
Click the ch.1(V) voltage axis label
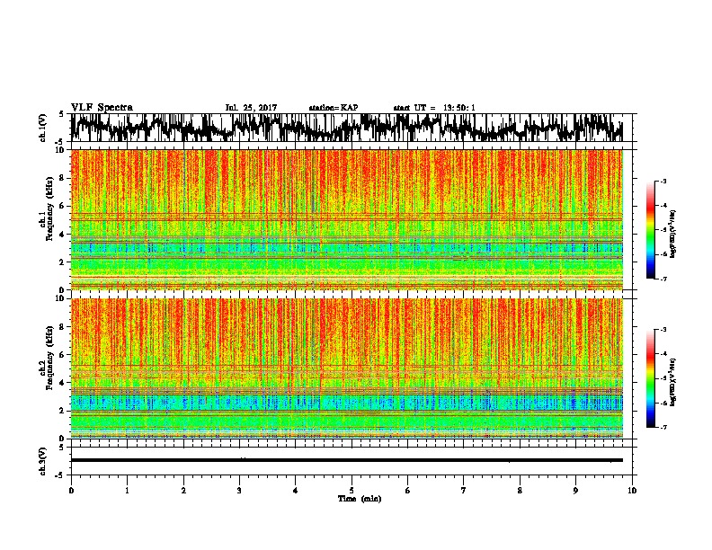coord(43,128)
